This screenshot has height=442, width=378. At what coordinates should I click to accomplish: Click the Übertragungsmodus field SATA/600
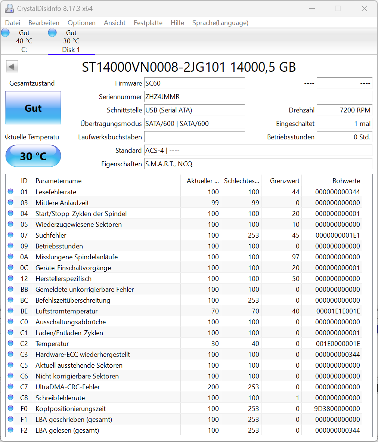click(x=194, y=123)
